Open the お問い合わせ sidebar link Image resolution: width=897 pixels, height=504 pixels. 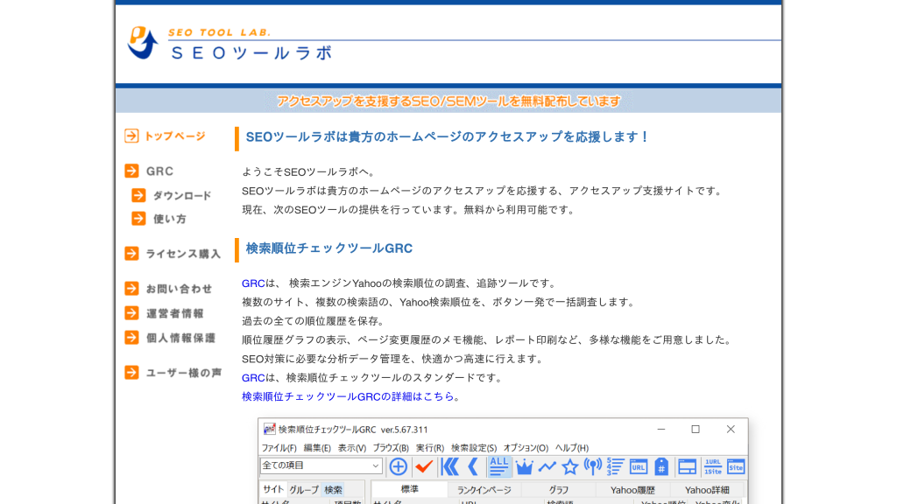[168, 289]
